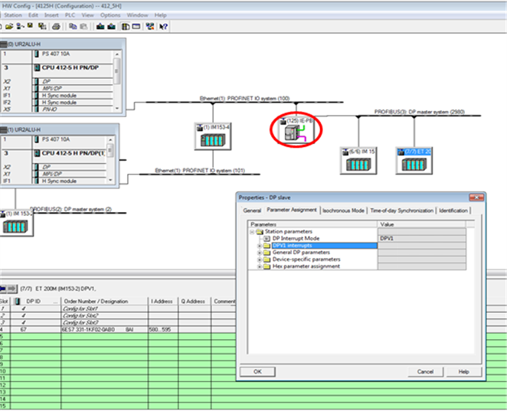
Task: Click the I Address column header
Action: [163, 301]
